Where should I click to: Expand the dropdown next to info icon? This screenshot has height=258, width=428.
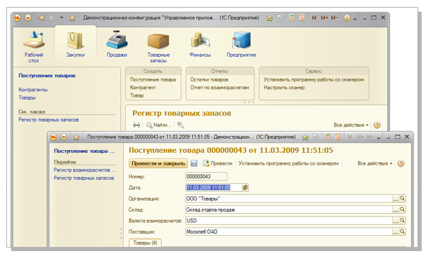355,19
